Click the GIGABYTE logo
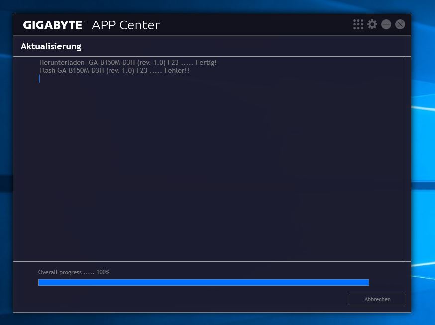435x325 pixels. click(54, 25)
